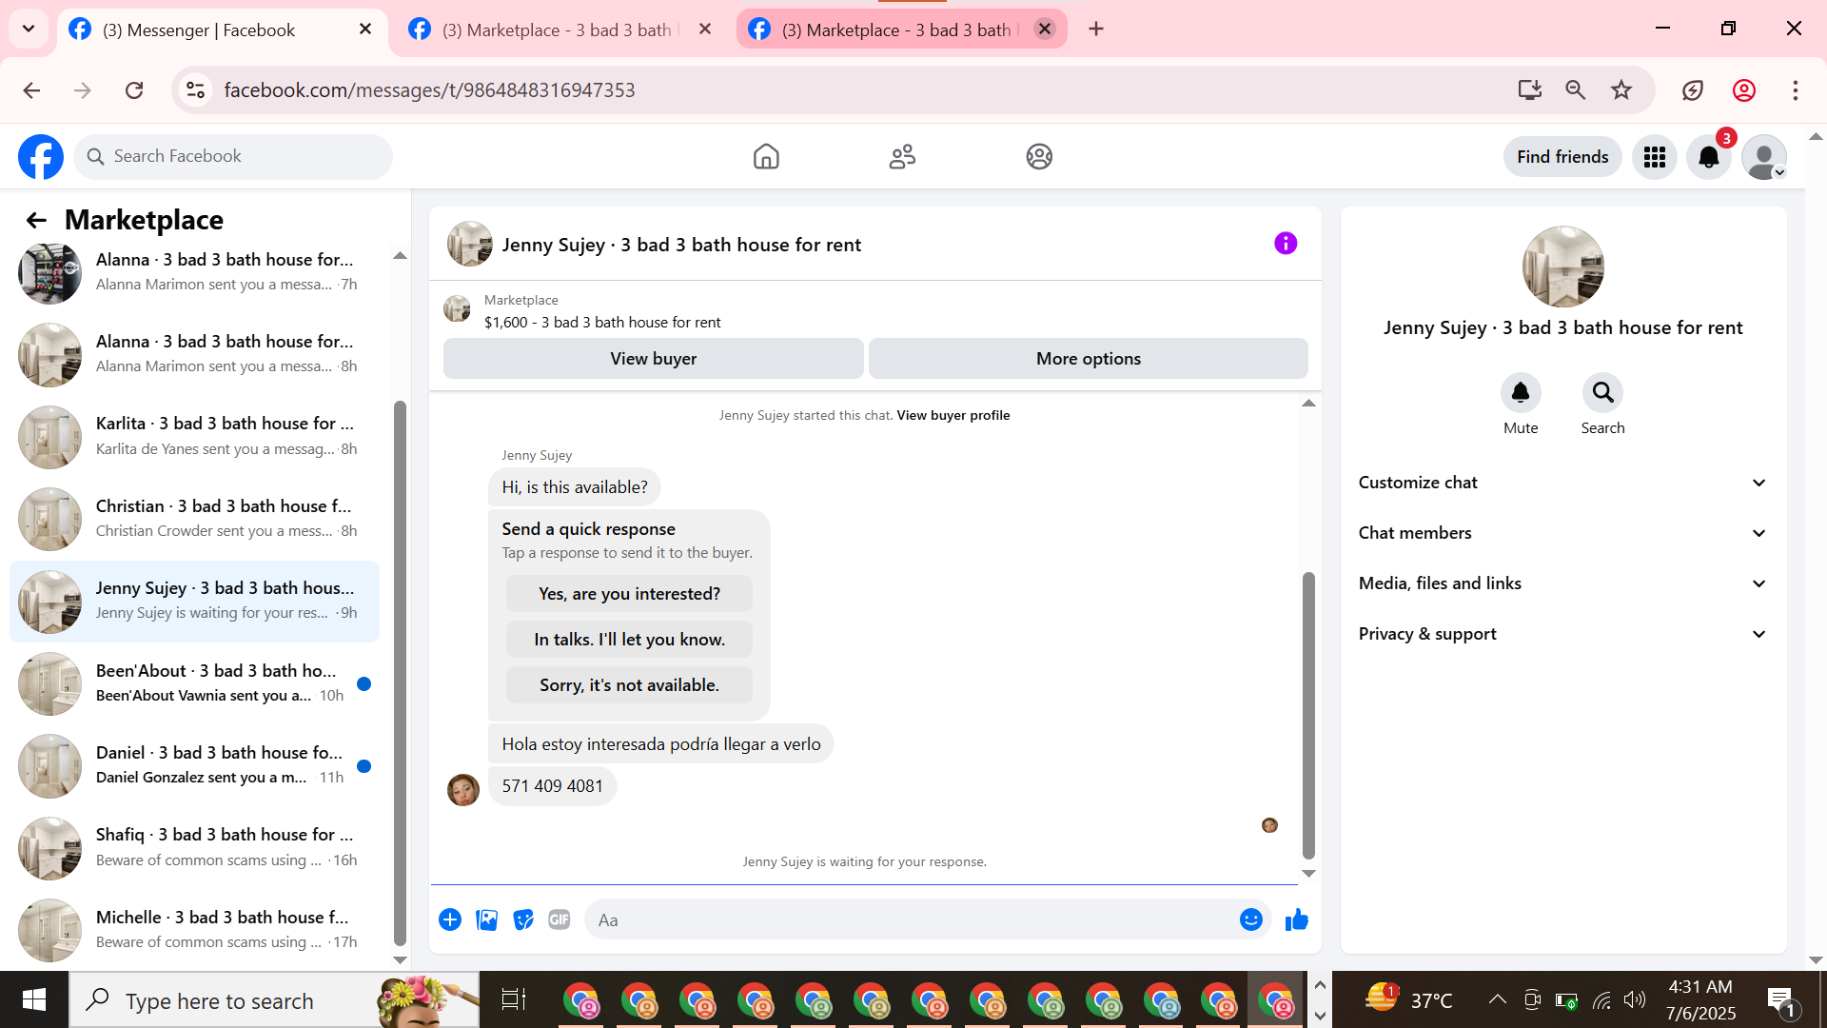Open Chrome profile icon

1744,90
